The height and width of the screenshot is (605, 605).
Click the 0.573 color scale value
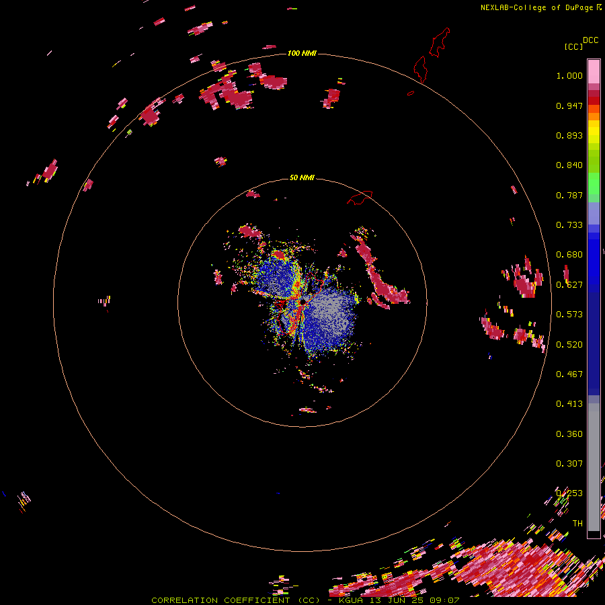click(569, 315)
